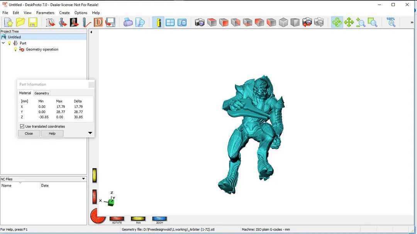The height and width of the screenshot is (234, 417).
Task: Select the front view cube icon
Action: tap(224, 22)
